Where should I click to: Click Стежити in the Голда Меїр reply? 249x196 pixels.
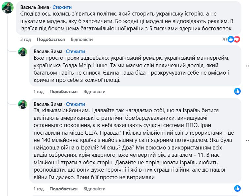point(76,51)
